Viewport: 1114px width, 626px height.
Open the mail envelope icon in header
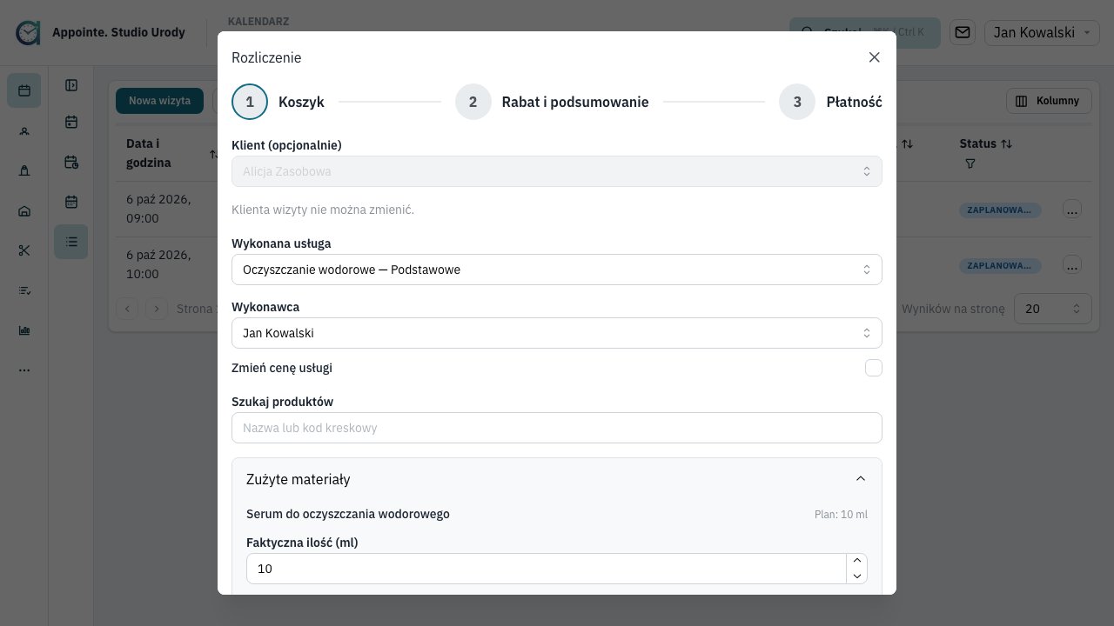(963, 33)
